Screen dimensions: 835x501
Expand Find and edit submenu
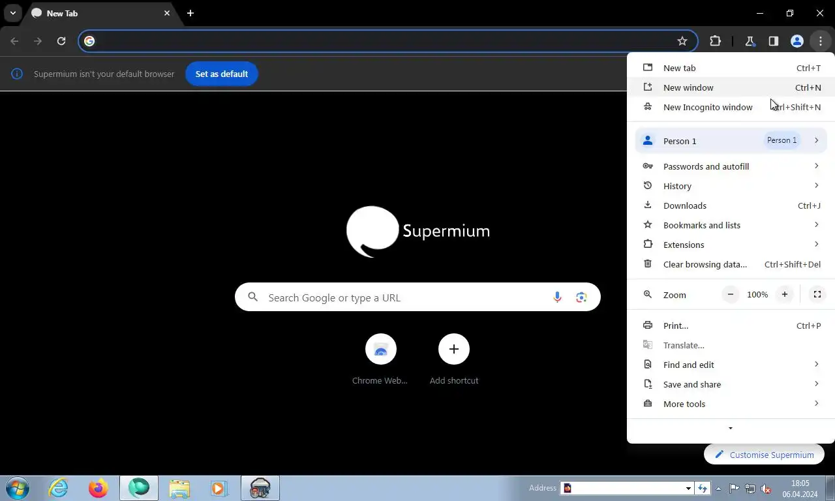pos(731,365)
